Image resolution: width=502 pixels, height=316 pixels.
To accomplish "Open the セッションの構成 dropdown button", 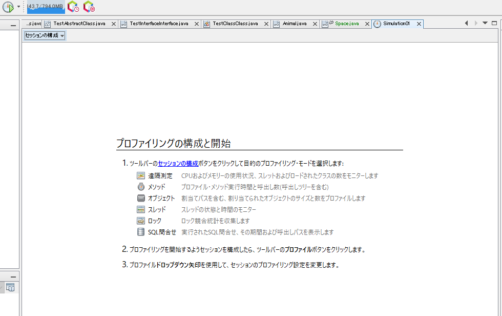I will pyautogui.click(x=45, y=35).
